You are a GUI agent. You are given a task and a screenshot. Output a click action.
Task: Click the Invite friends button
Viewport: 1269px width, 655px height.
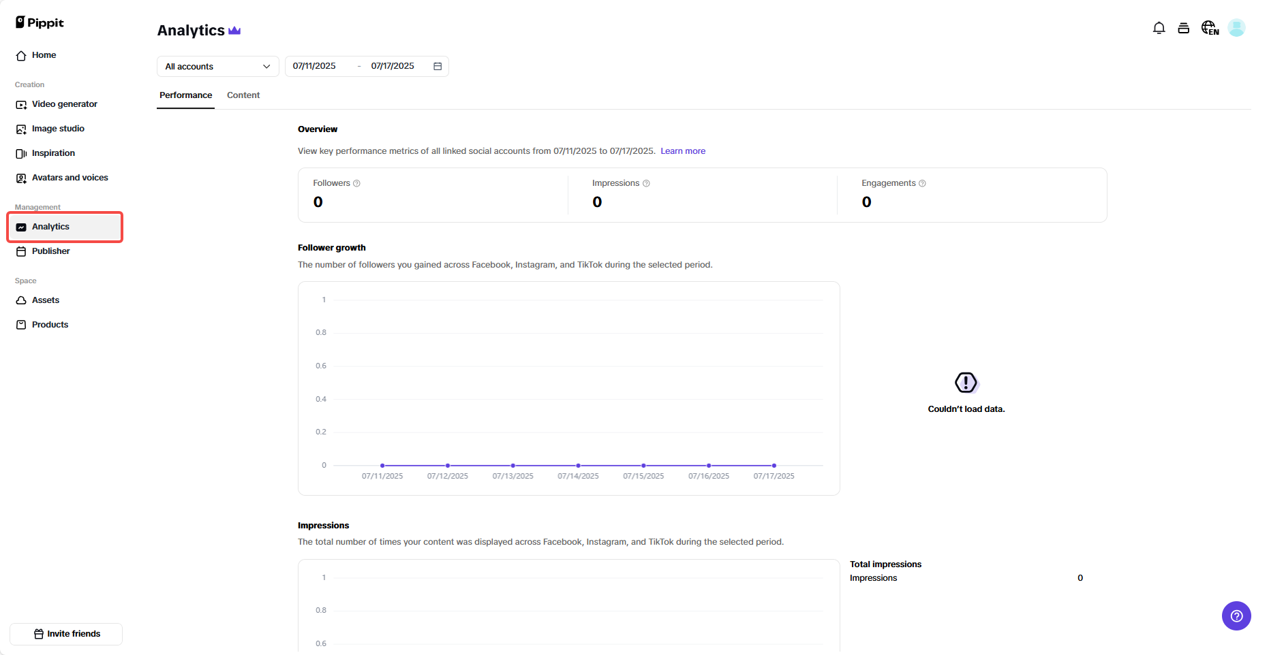(x=66, y=634)
